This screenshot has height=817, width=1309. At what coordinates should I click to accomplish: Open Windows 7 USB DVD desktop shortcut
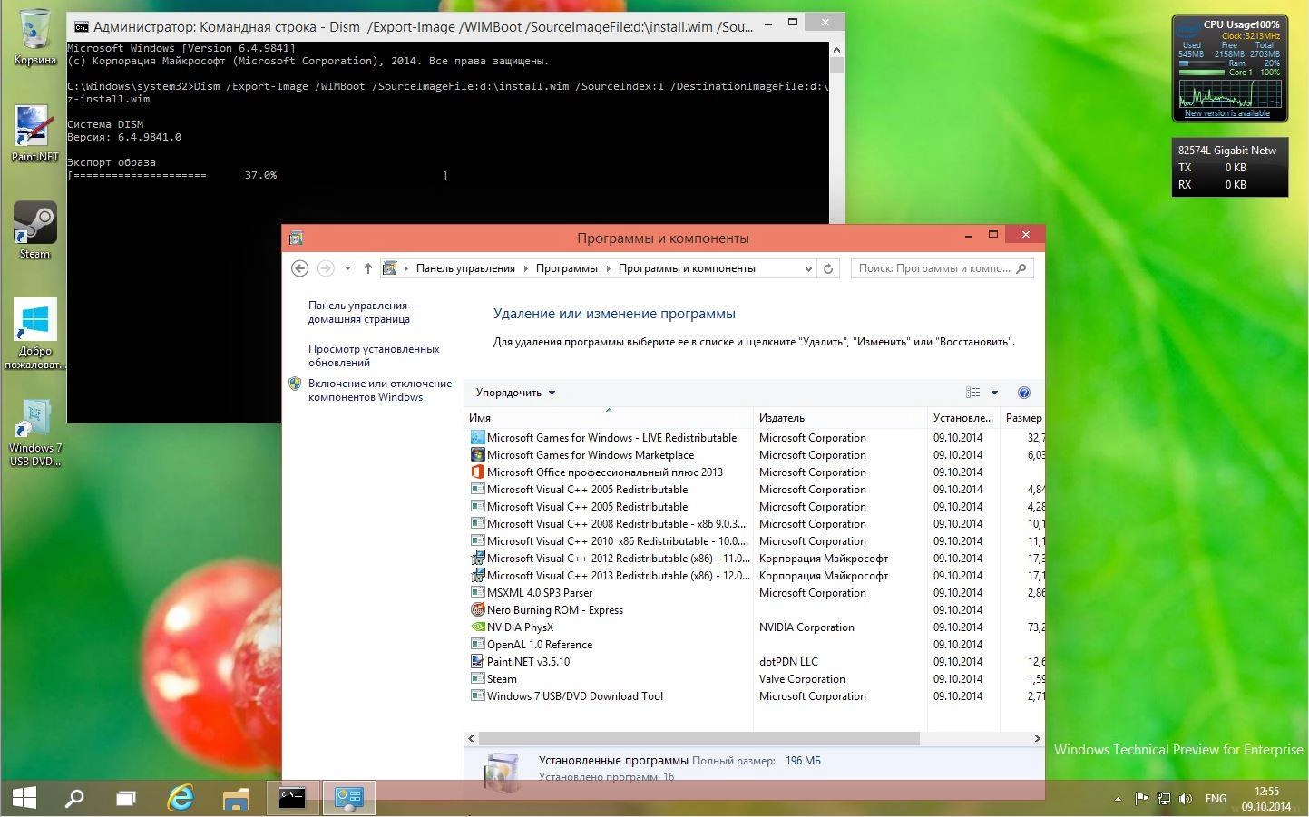(34, 433)
